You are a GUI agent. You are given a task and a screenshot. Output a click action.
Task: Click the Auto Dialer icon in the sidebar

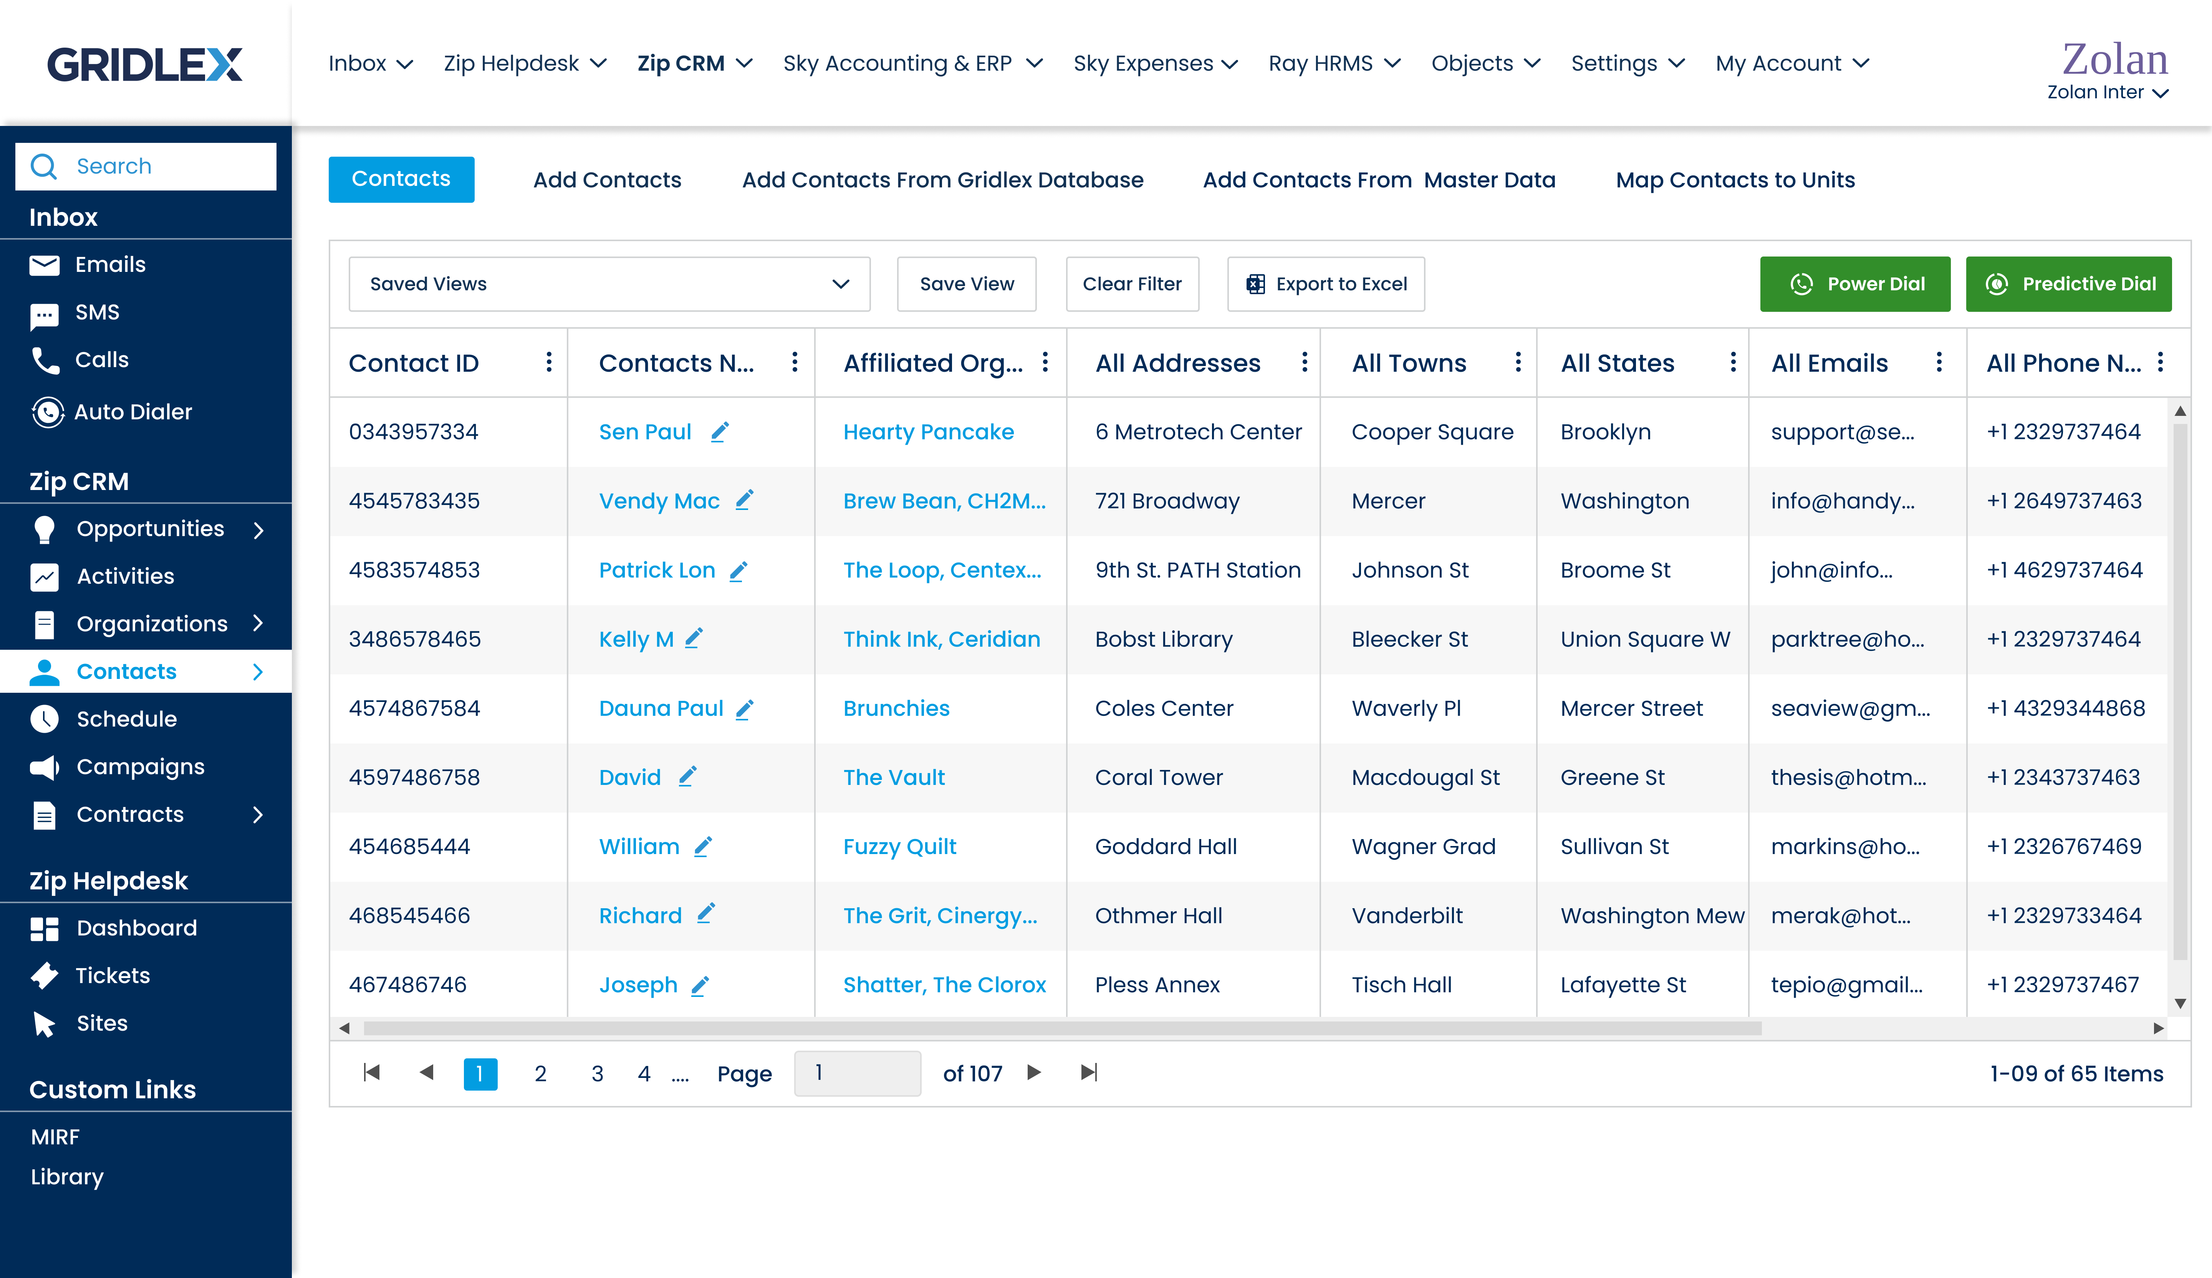pos(47,412)
